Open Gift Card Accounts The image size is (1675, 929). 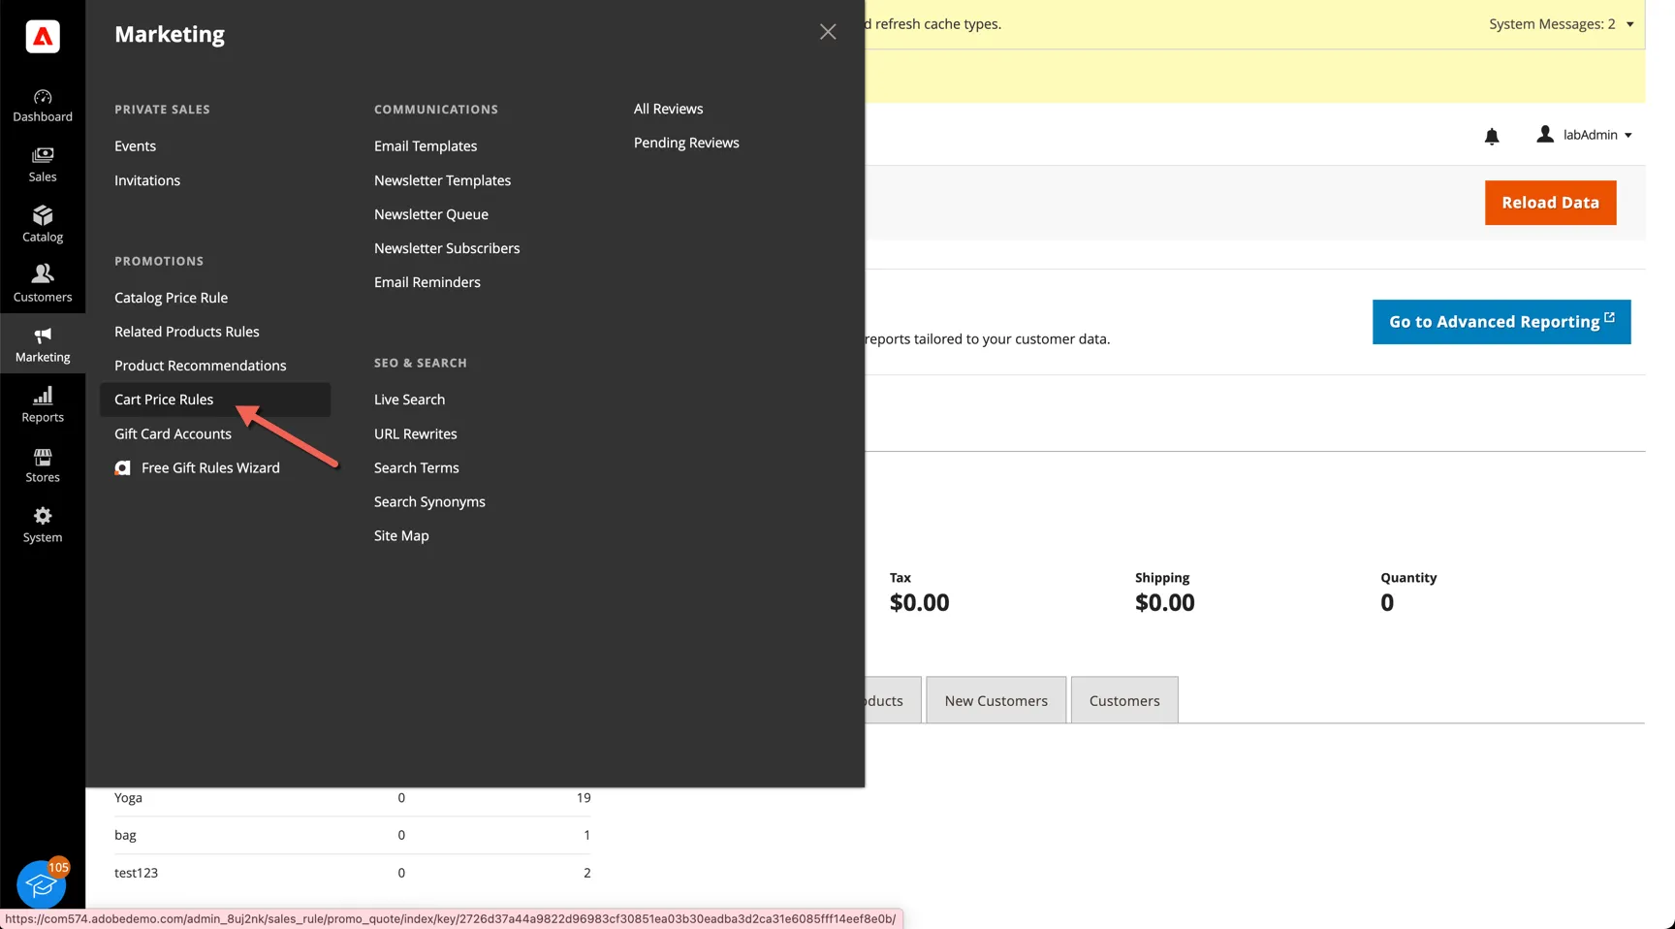point(173,433)
